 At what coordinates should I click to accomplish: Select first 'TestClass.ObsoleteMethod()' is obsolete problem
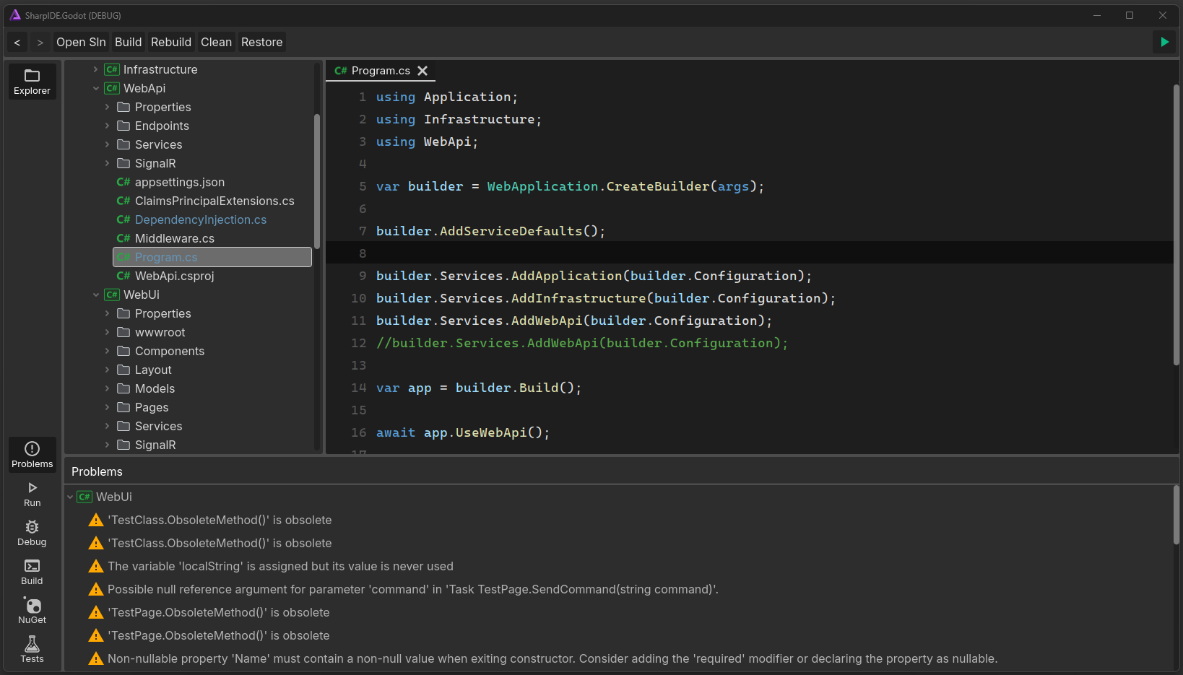220,520
